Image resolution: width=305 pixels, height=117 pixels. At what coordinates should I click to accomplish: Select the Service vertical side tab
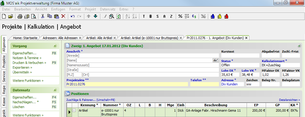coord(4,77)
